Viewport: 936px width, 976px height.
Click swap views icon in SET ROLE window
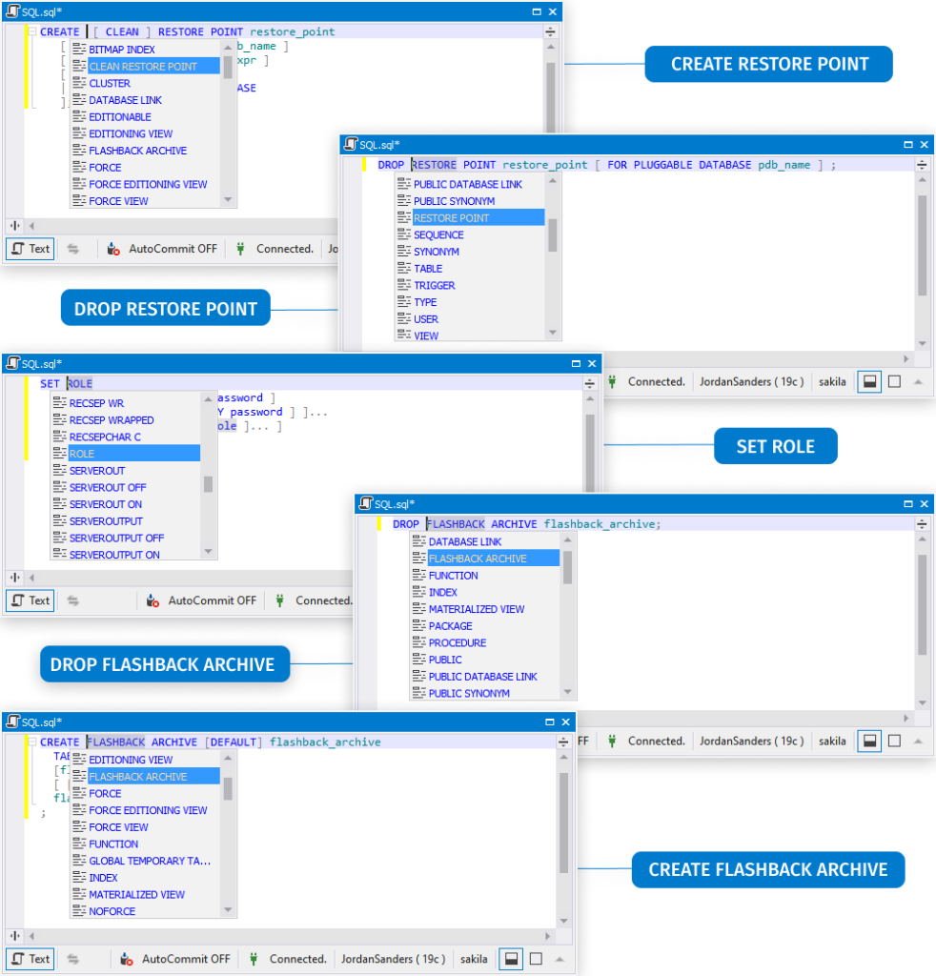click(72, 600)
